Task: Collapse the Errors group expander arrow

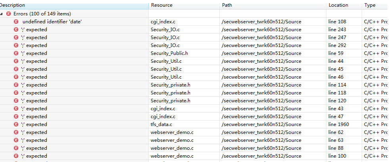Action: (x=2, y=14)
